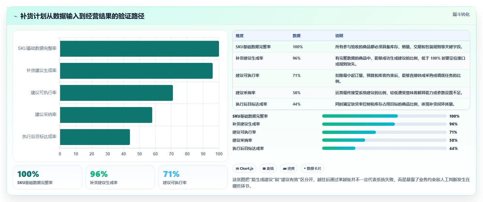This screenshot has width=483, height=202.
Task: Click the 建议可执行率 bar in the chart
Action: tap(116, 93)
